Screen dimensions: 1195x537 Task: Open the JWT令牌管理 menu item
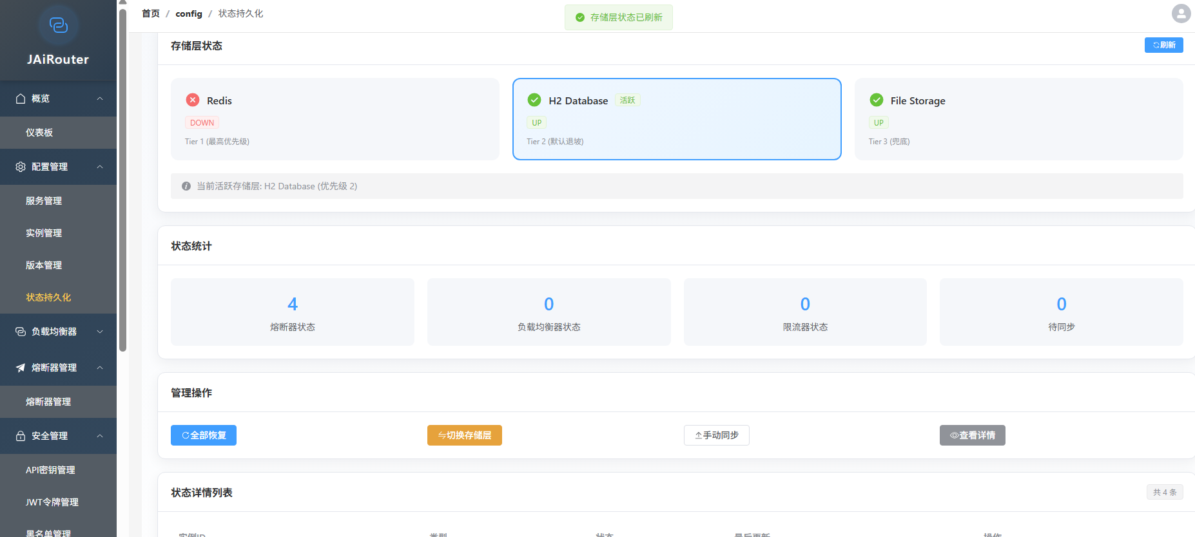click(58, 502)
